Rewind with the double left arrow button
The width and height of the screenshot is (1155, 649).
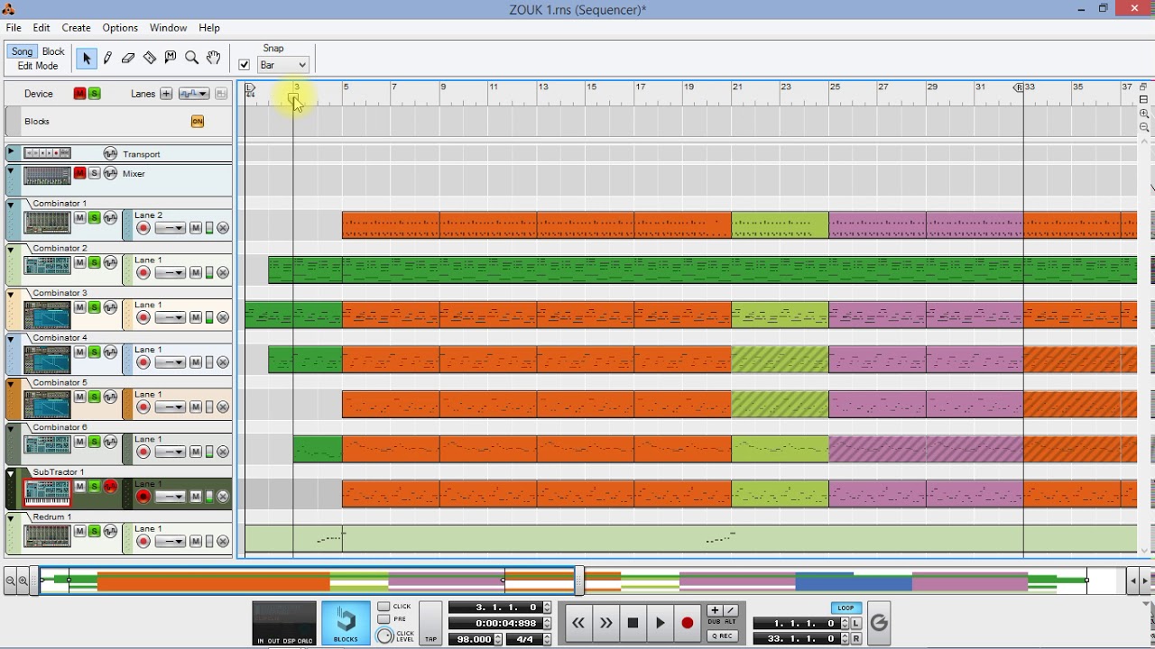(x=578, y=623)
